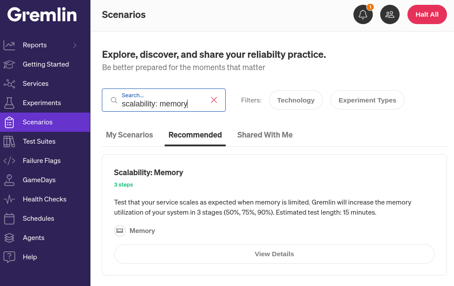Click the Test Suites sidebar icon
Screen dimensions: 454x286
(x=9, y=141)
